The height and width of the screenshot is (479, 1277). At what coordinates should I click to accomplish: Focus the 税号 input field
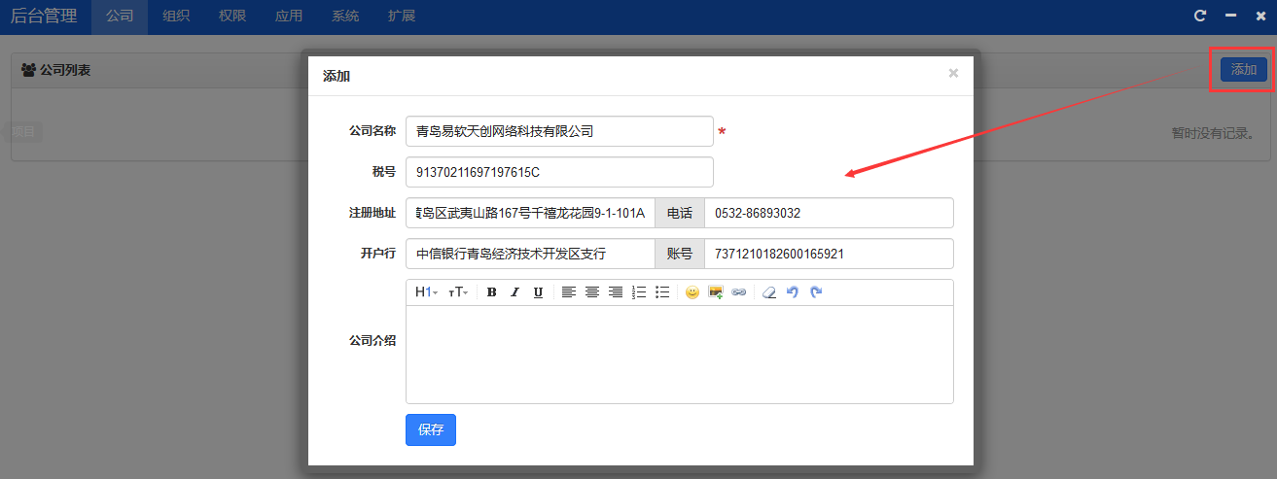pos(559,172)
